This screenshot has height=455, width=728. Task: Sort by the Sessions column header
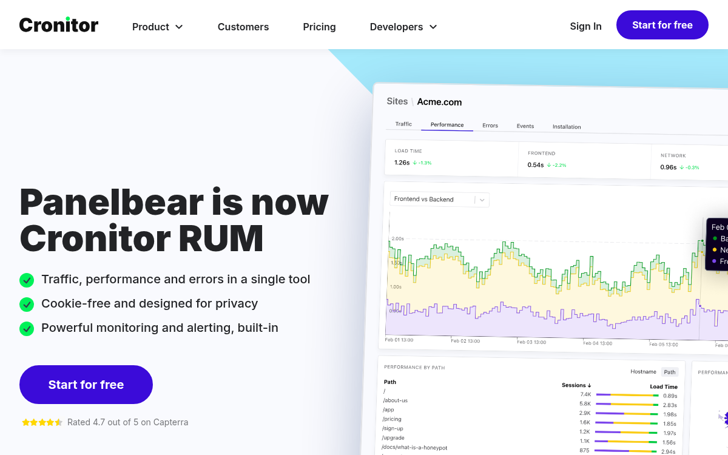tap(576, 385)
